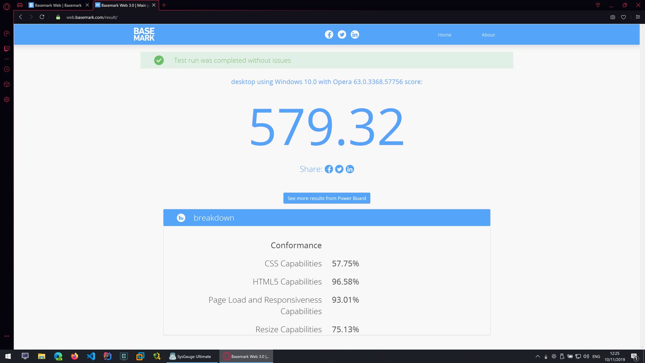Click the breakdown chart icon
Image resolution: width=645 pixels, height=363 pixels.
[181, 218]
